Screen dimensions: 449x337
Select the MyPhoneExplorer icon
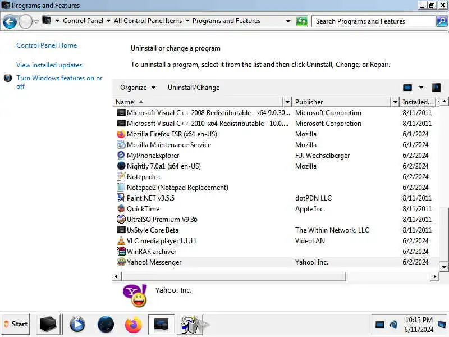tap(121, 156)
